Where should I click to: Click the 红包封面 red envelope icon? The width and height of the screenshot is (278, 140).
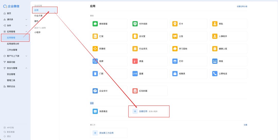[135, 91]
